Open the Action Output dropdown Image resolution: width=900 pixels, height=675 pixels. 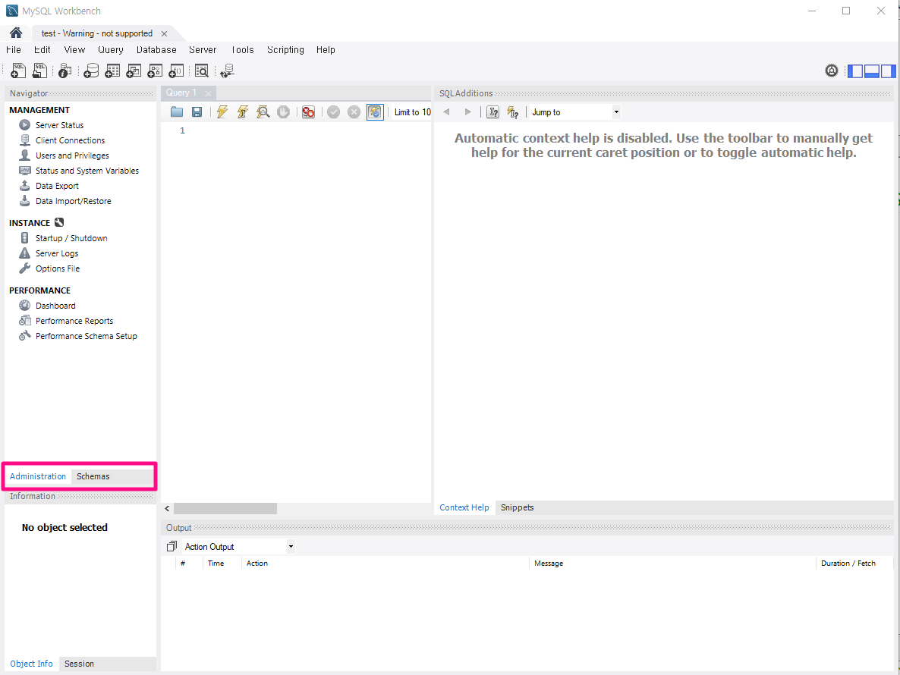point(239,547)
